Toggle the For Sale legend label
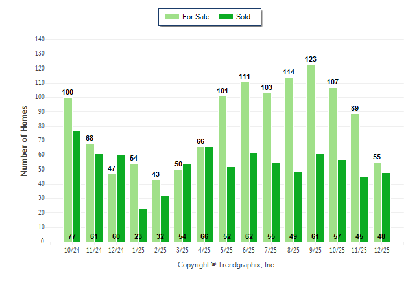The image size is (419, 281). [197, 17]
